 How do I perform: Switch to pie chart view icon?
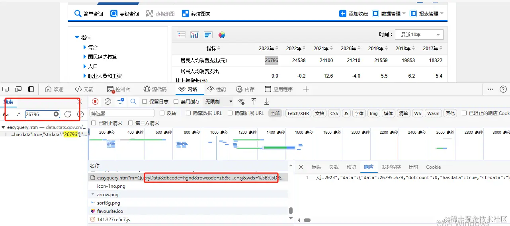point(222,35)
